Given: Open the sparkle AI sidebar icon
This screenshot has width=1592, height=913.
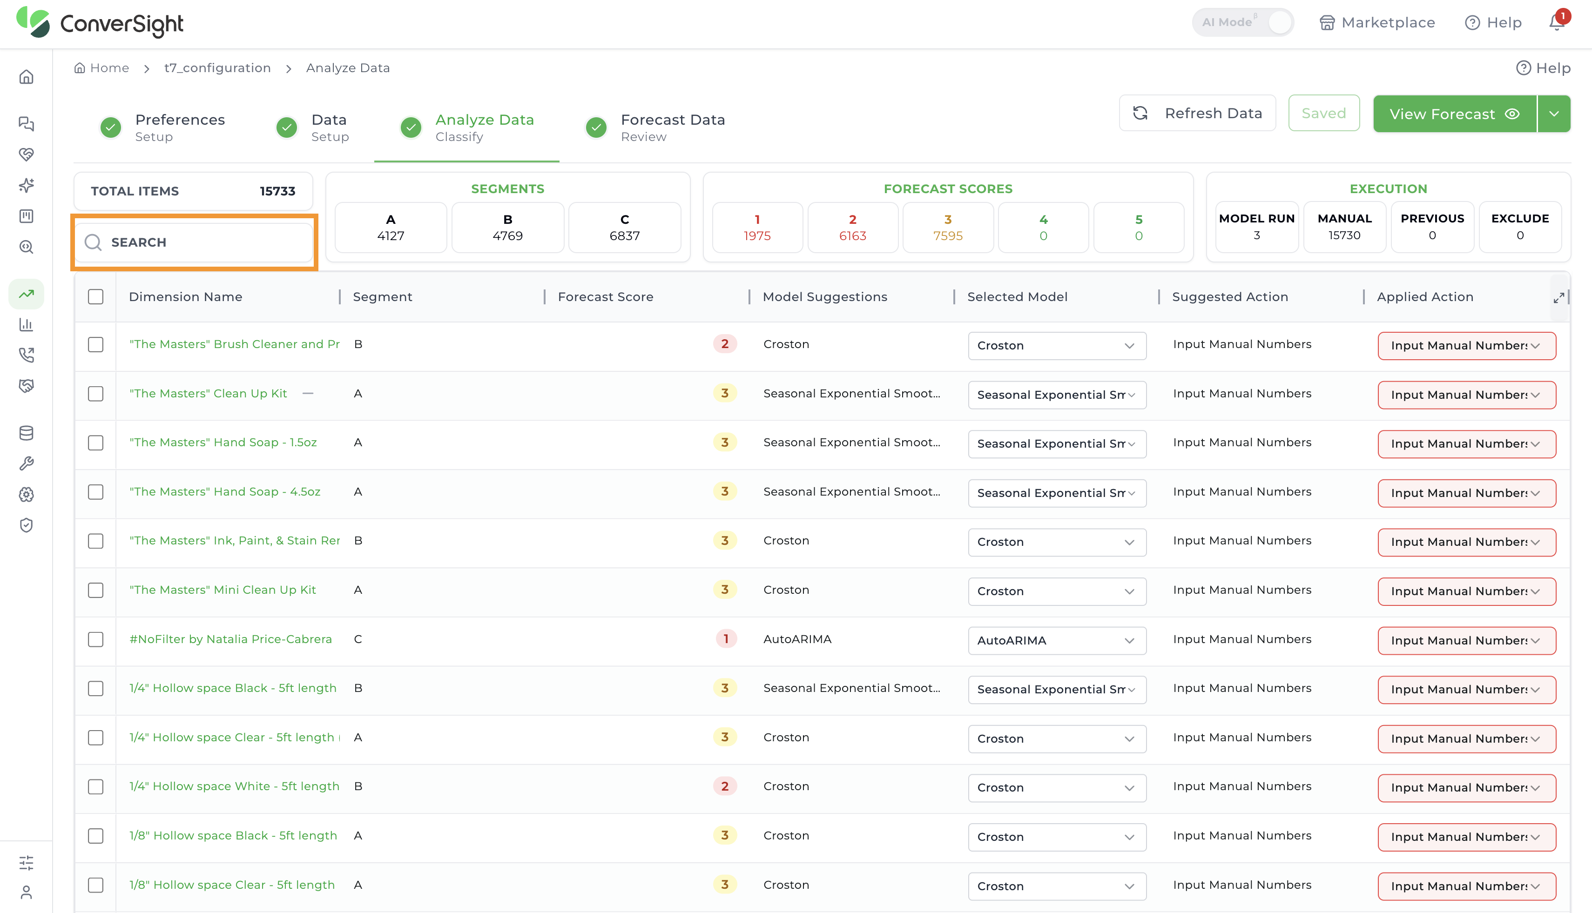Looking at the screenshot, I should pyautogui.click(x=27, y=185).
